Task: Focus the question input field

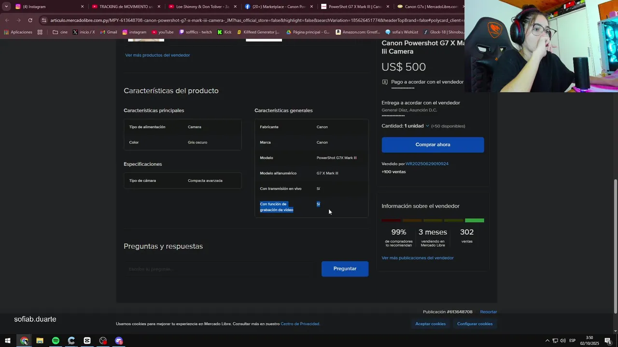Action: (x=220, y=269)
